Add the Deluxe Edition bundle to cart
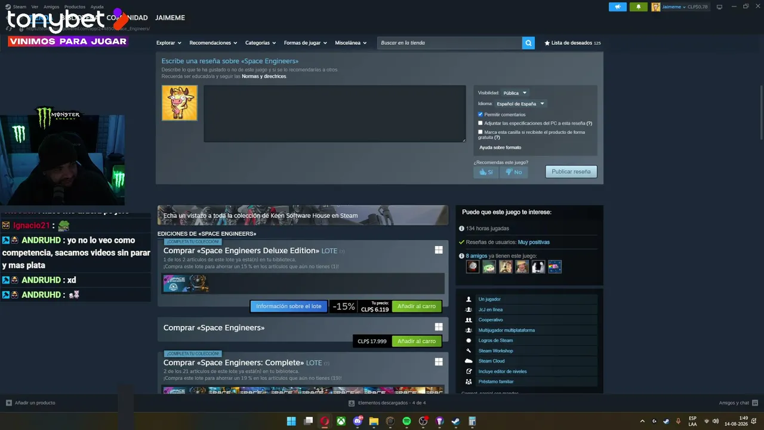 point(417,306)
